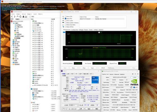Click the 数据库 icon in AIDA64 tree

tap(13, 62)
